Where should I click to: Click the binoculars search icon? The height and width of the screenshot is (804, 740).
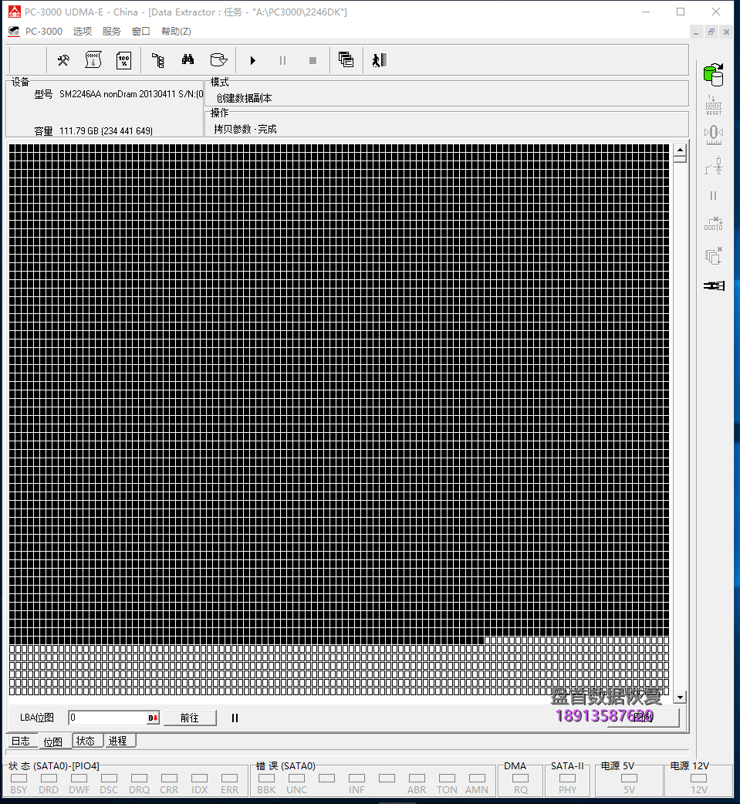pos(188,60)
